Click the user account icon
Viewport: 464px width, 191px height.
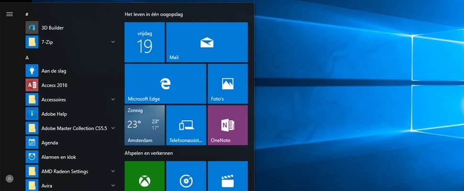10,179
